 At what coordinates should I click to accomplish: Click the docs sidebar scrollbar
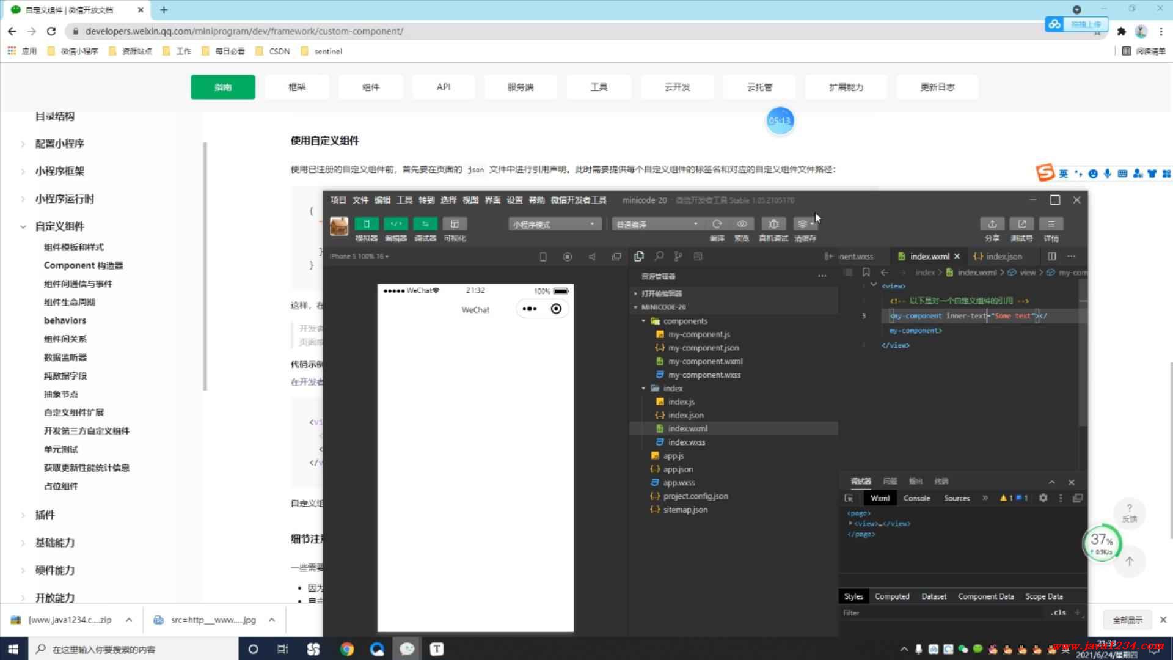click(x=205, y=266)
